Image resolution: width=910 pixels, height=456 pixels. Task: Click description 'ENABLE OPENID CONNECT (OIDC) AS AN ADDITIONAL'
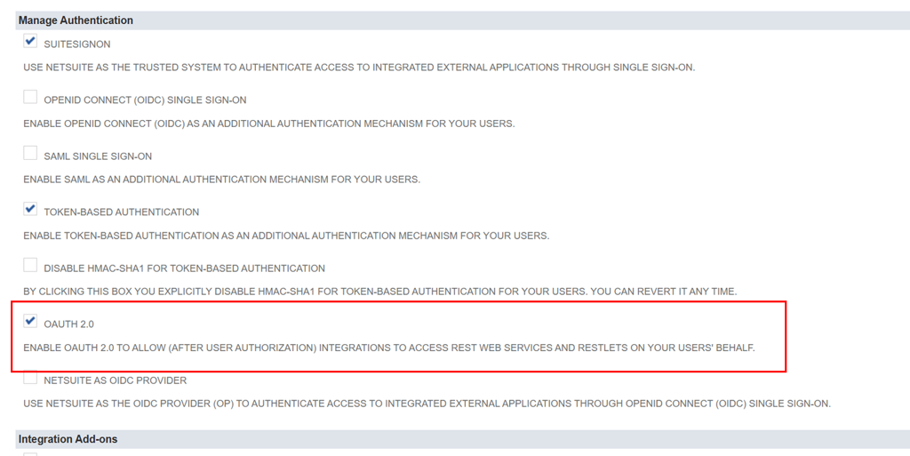tap(268, 124)
